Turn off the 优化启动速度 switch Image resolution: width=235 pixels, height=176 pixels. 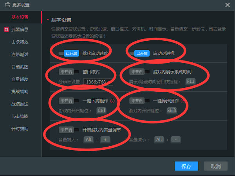[x=69, y=53]
